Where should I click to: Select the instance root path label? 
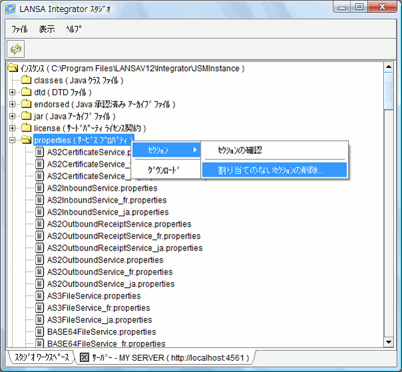click(x=132, y=69)
